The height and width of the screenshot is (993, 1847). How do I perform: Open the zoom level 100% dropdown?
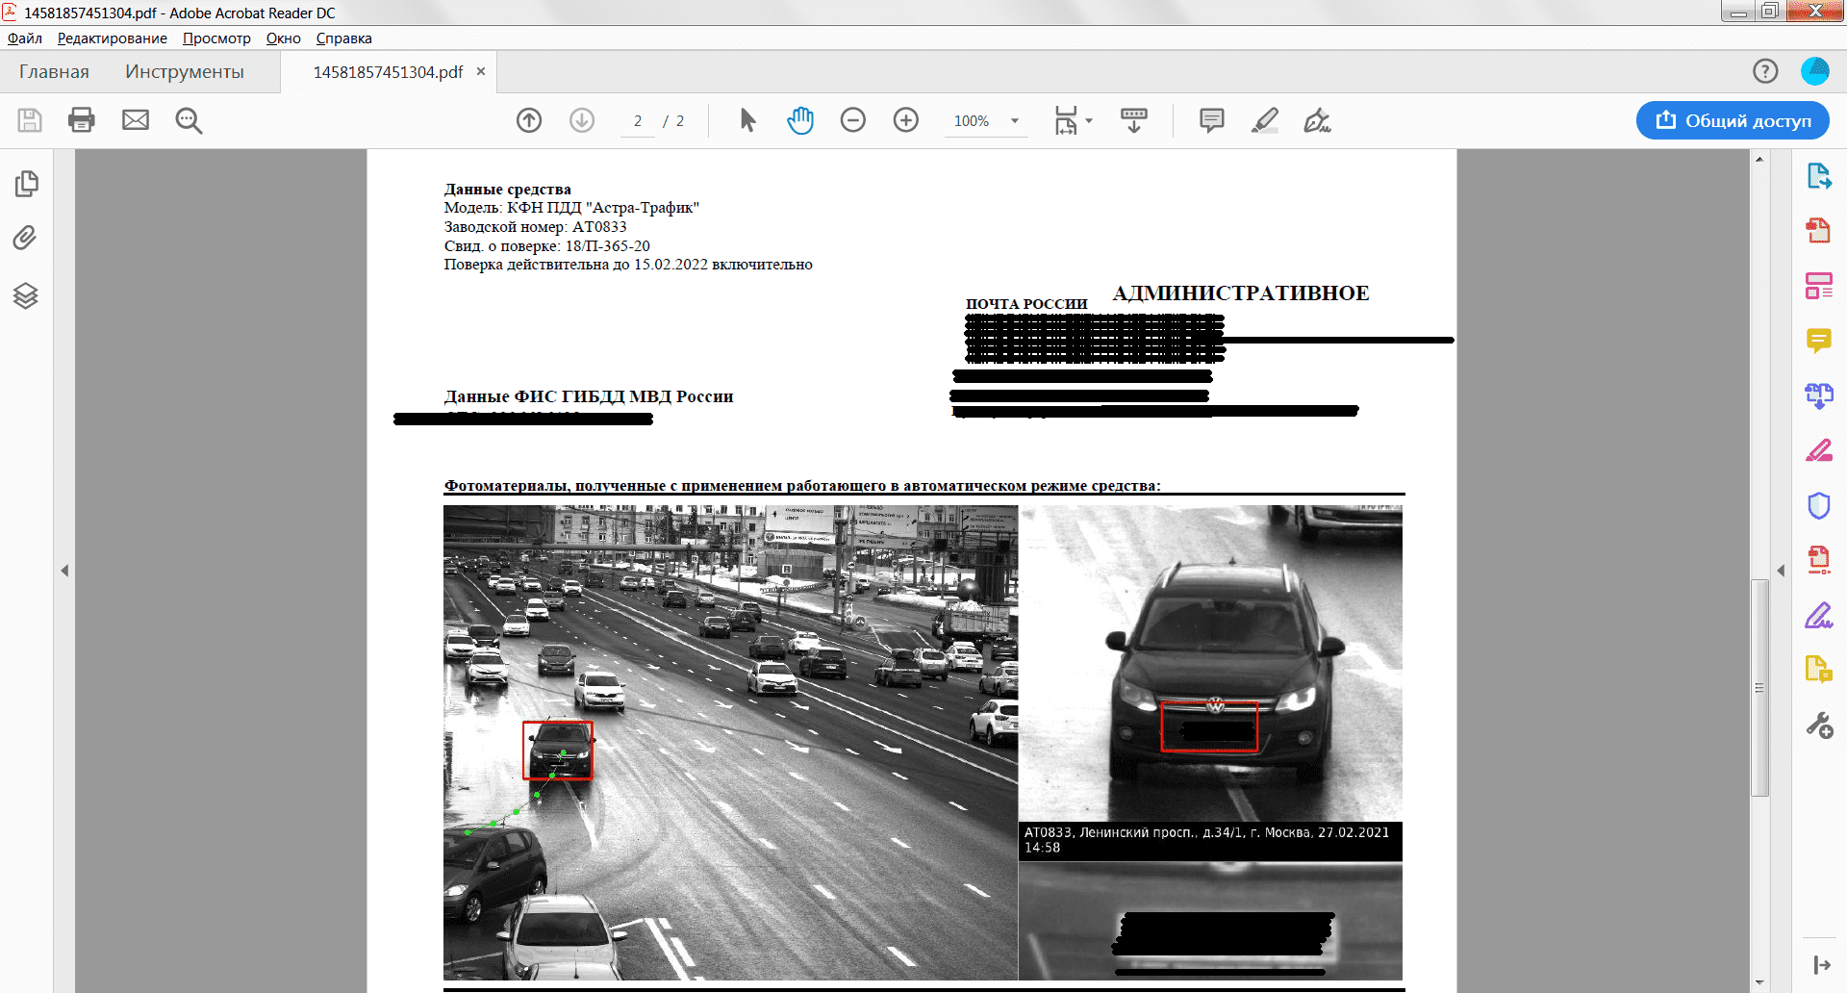(1014, 121)
